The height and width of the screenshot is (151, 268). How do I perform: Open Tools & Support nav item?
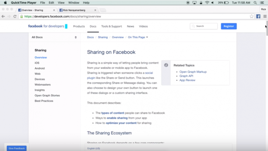pyautogui.click(x=112, y=26)
